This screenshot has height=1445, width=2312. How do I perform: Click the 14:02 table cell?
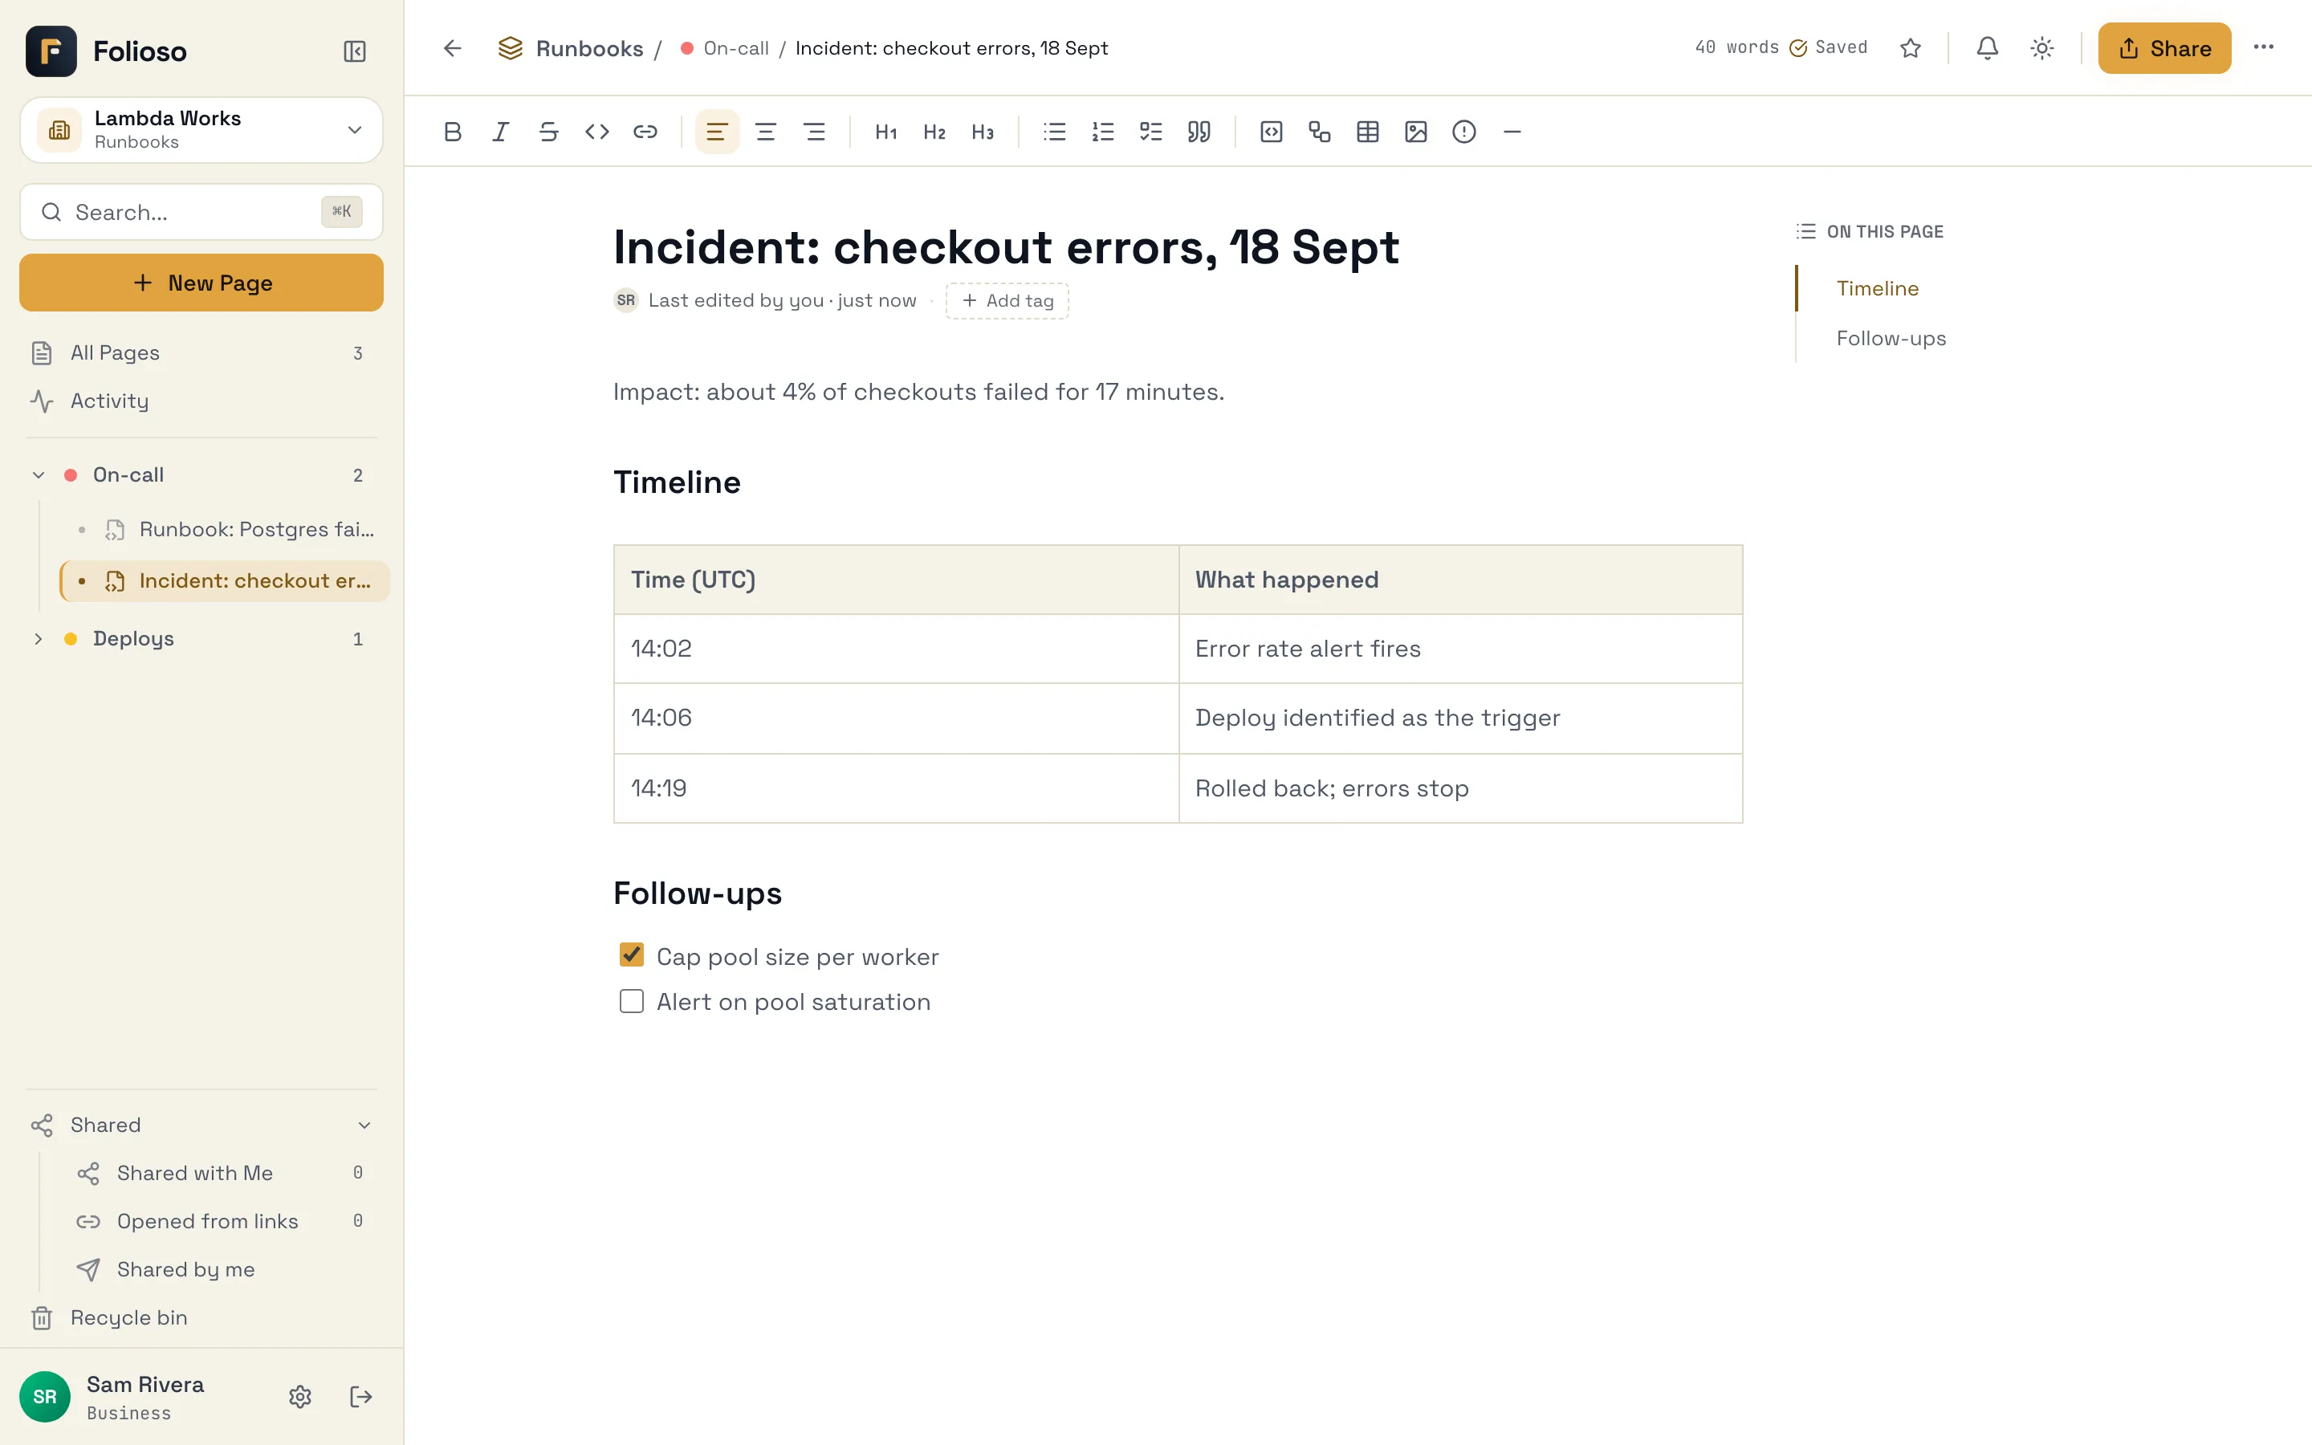click(896, 648)
